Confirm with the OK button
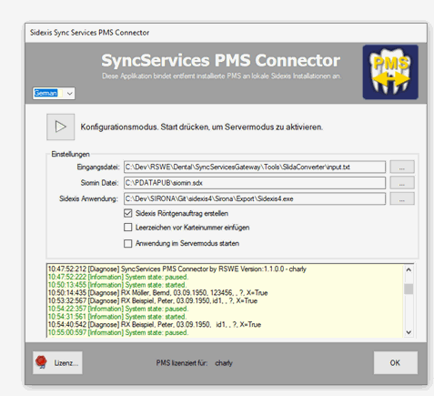The height and width of the screenshot is (396, 434). tap(396, 362)
